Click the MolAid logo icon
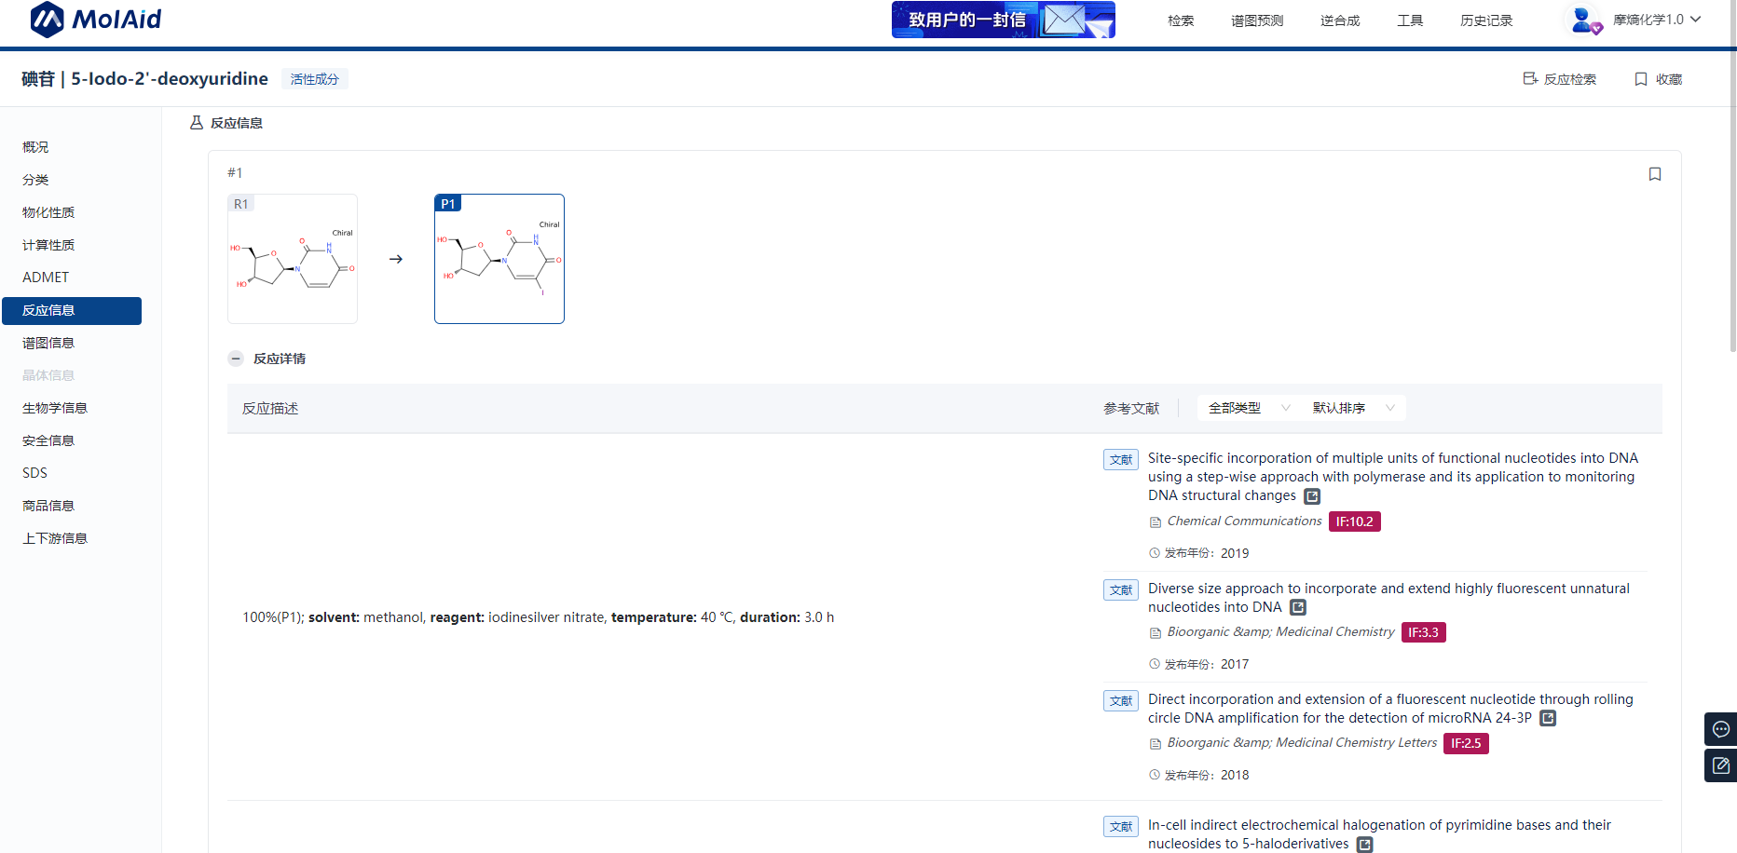 pyautogui.click(x=47, y=20)
